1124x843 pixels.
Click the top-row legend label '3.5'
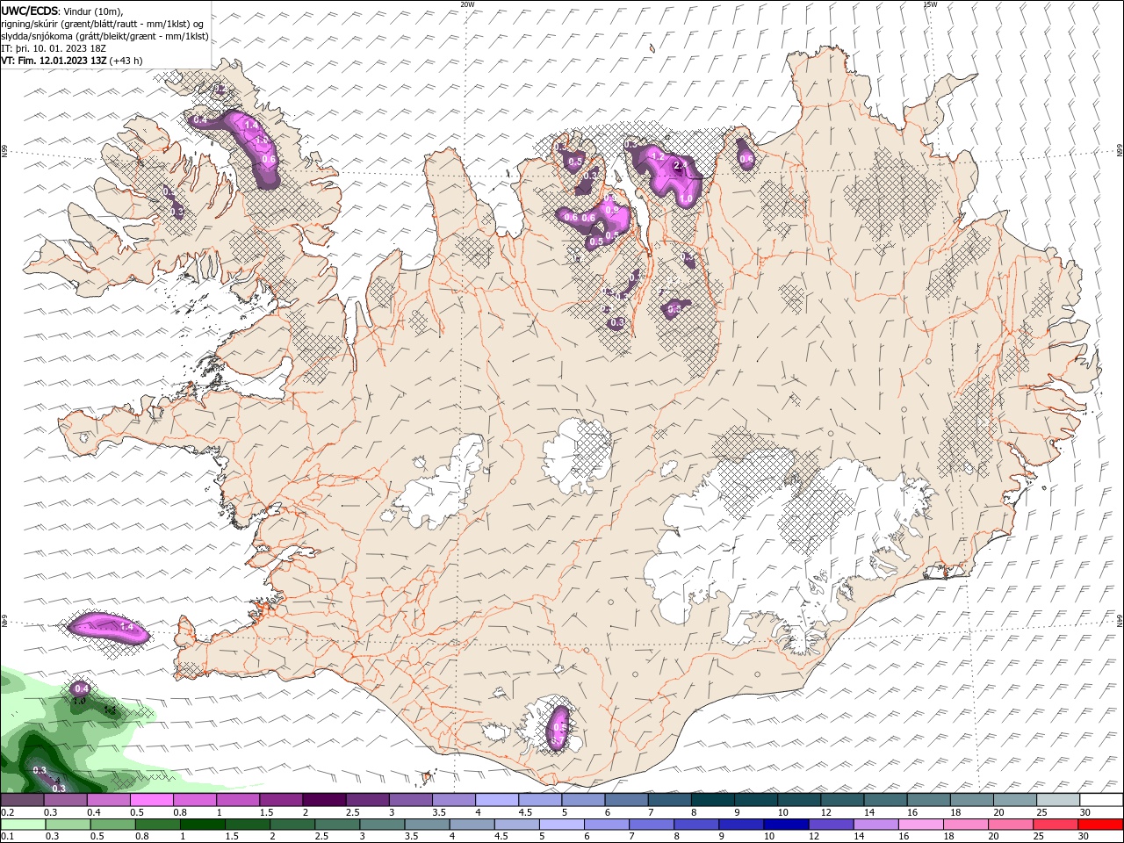click(439, 812)
